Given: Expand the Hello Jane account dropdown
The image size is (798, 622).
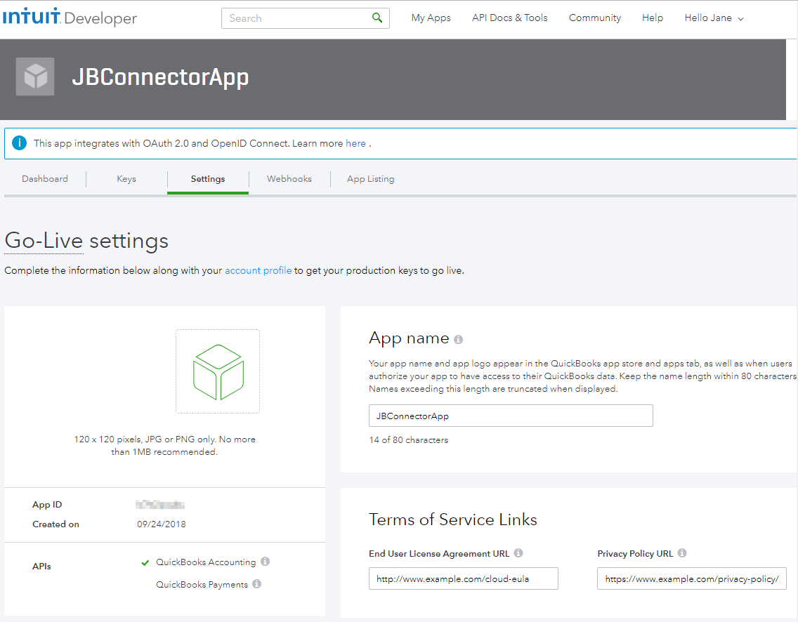Looking at the screenshot, I should [714, 18].
